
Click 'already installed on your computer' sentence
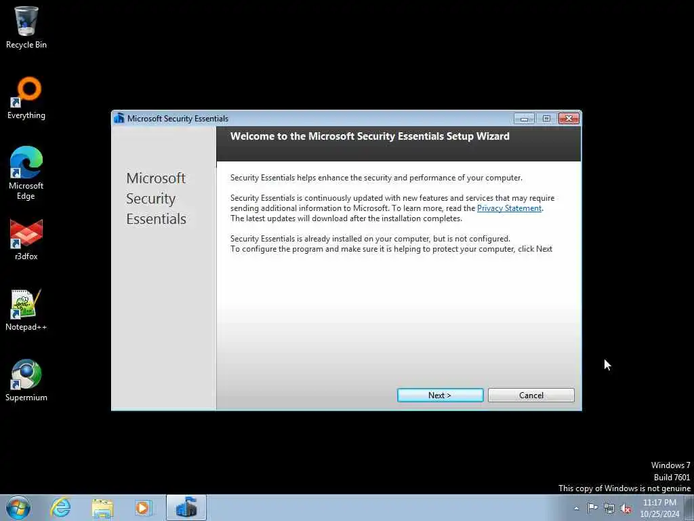370,239
